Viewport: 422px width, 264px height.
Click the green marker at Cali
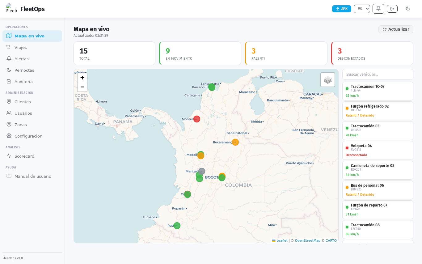[188, 194]
